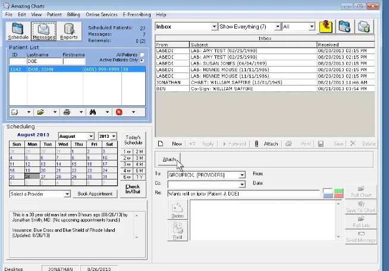This screenshot has width=389, height=271.
Task: Open the File menu
Action: point(9,15)
